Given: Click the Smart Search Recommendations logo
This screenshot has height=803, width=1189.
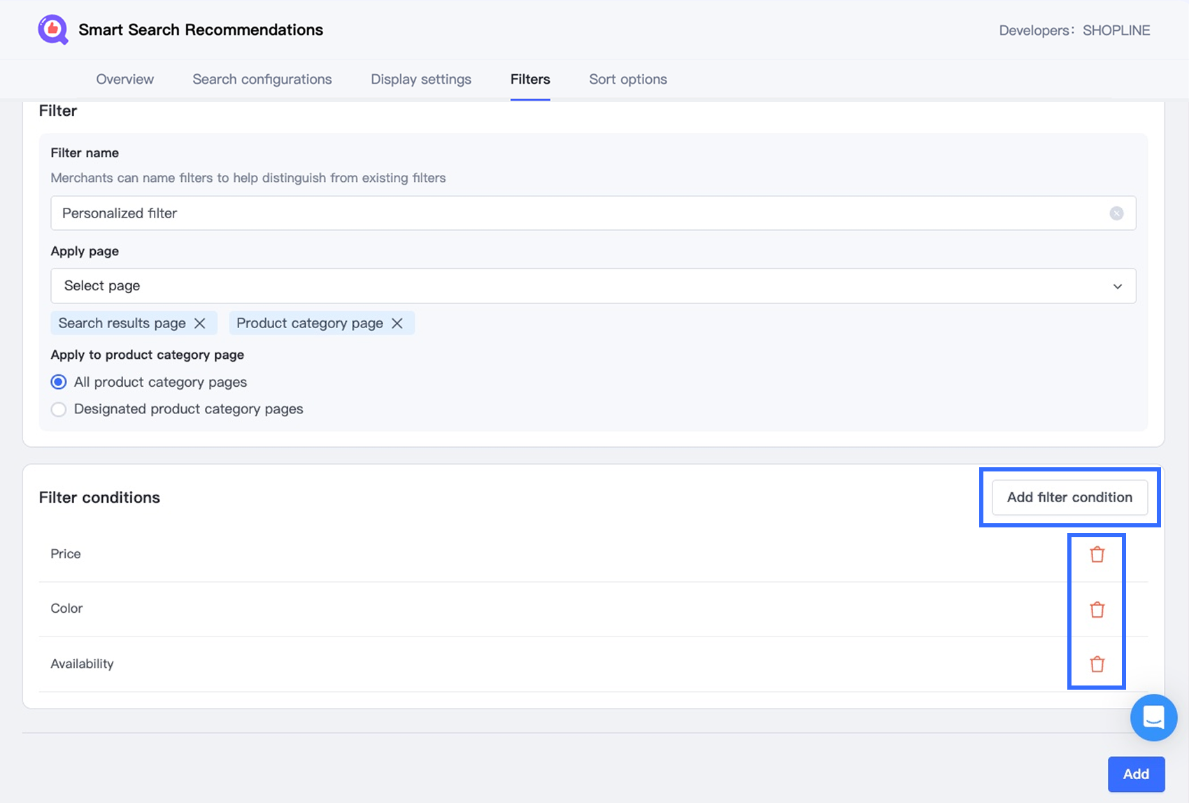Looking at the screenshot, I should tap(53, 30).
